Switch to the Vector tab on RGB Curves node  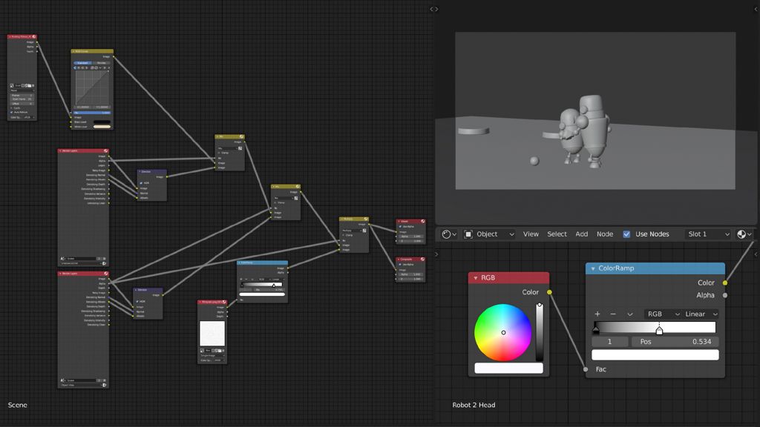(x=102, y=63)
